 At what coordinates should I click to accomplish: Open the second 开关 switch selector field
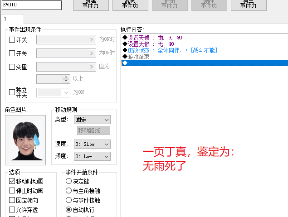(x=66, y=53)
